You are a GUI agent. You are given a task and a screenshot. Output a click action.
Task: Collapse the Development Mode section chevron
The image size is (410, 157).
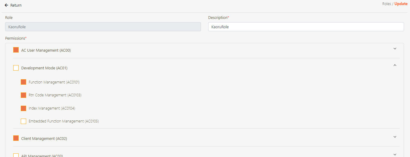395,65
